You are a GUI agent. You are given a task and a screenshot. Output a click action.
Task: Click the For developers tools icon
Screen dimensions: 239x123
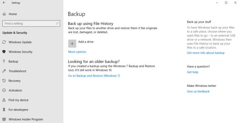(x=4, y=110)
